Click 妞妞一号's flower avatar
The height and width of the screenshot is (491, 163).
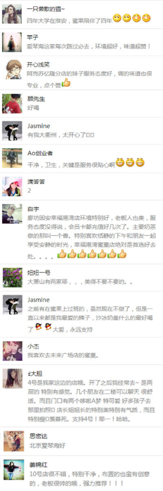coord(12,277)
